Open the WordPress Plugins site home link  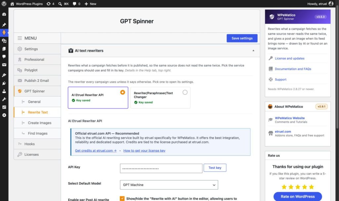[26, 4]
